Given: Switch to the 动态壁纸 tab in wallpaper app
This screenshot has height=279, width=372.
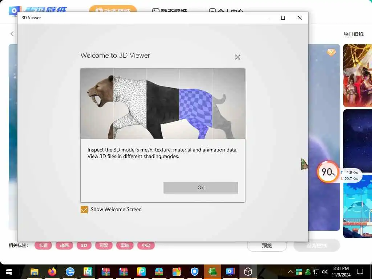Looking at the screenshot, I should [x=113, y=9].
